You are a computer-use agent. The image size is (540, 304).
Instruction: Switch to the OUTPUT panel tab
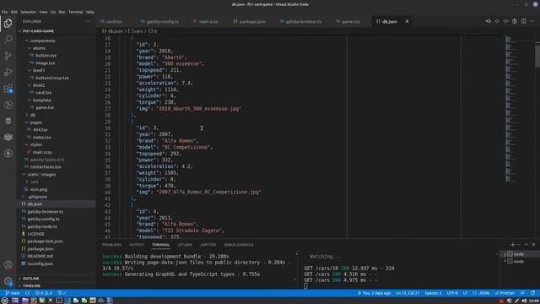coord(137,245)
